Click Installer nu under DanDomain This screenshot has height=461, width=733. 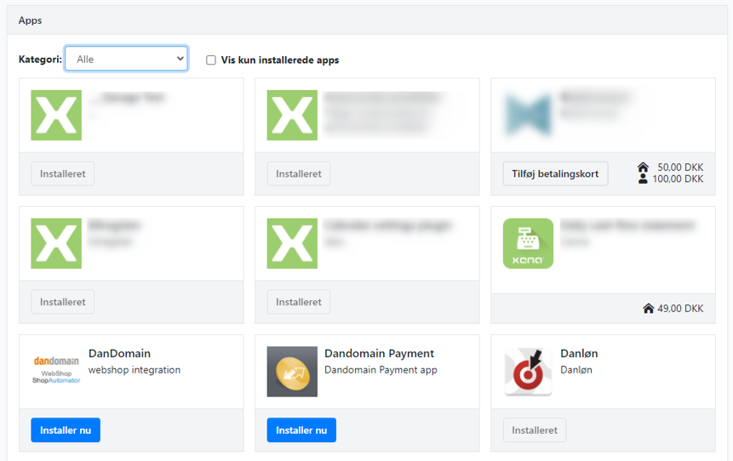click(x=66, y=430)
